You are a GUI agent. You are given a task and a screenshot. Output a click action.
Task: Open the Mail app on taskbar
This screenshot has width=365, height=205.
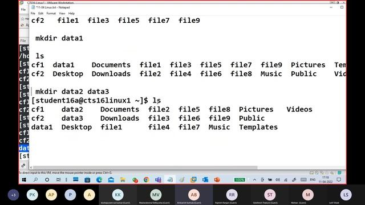point(111,180)
